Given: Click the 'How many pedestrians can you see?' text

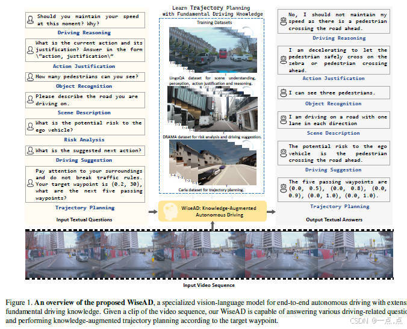Looking at the screenshot, I should (87, 77).
